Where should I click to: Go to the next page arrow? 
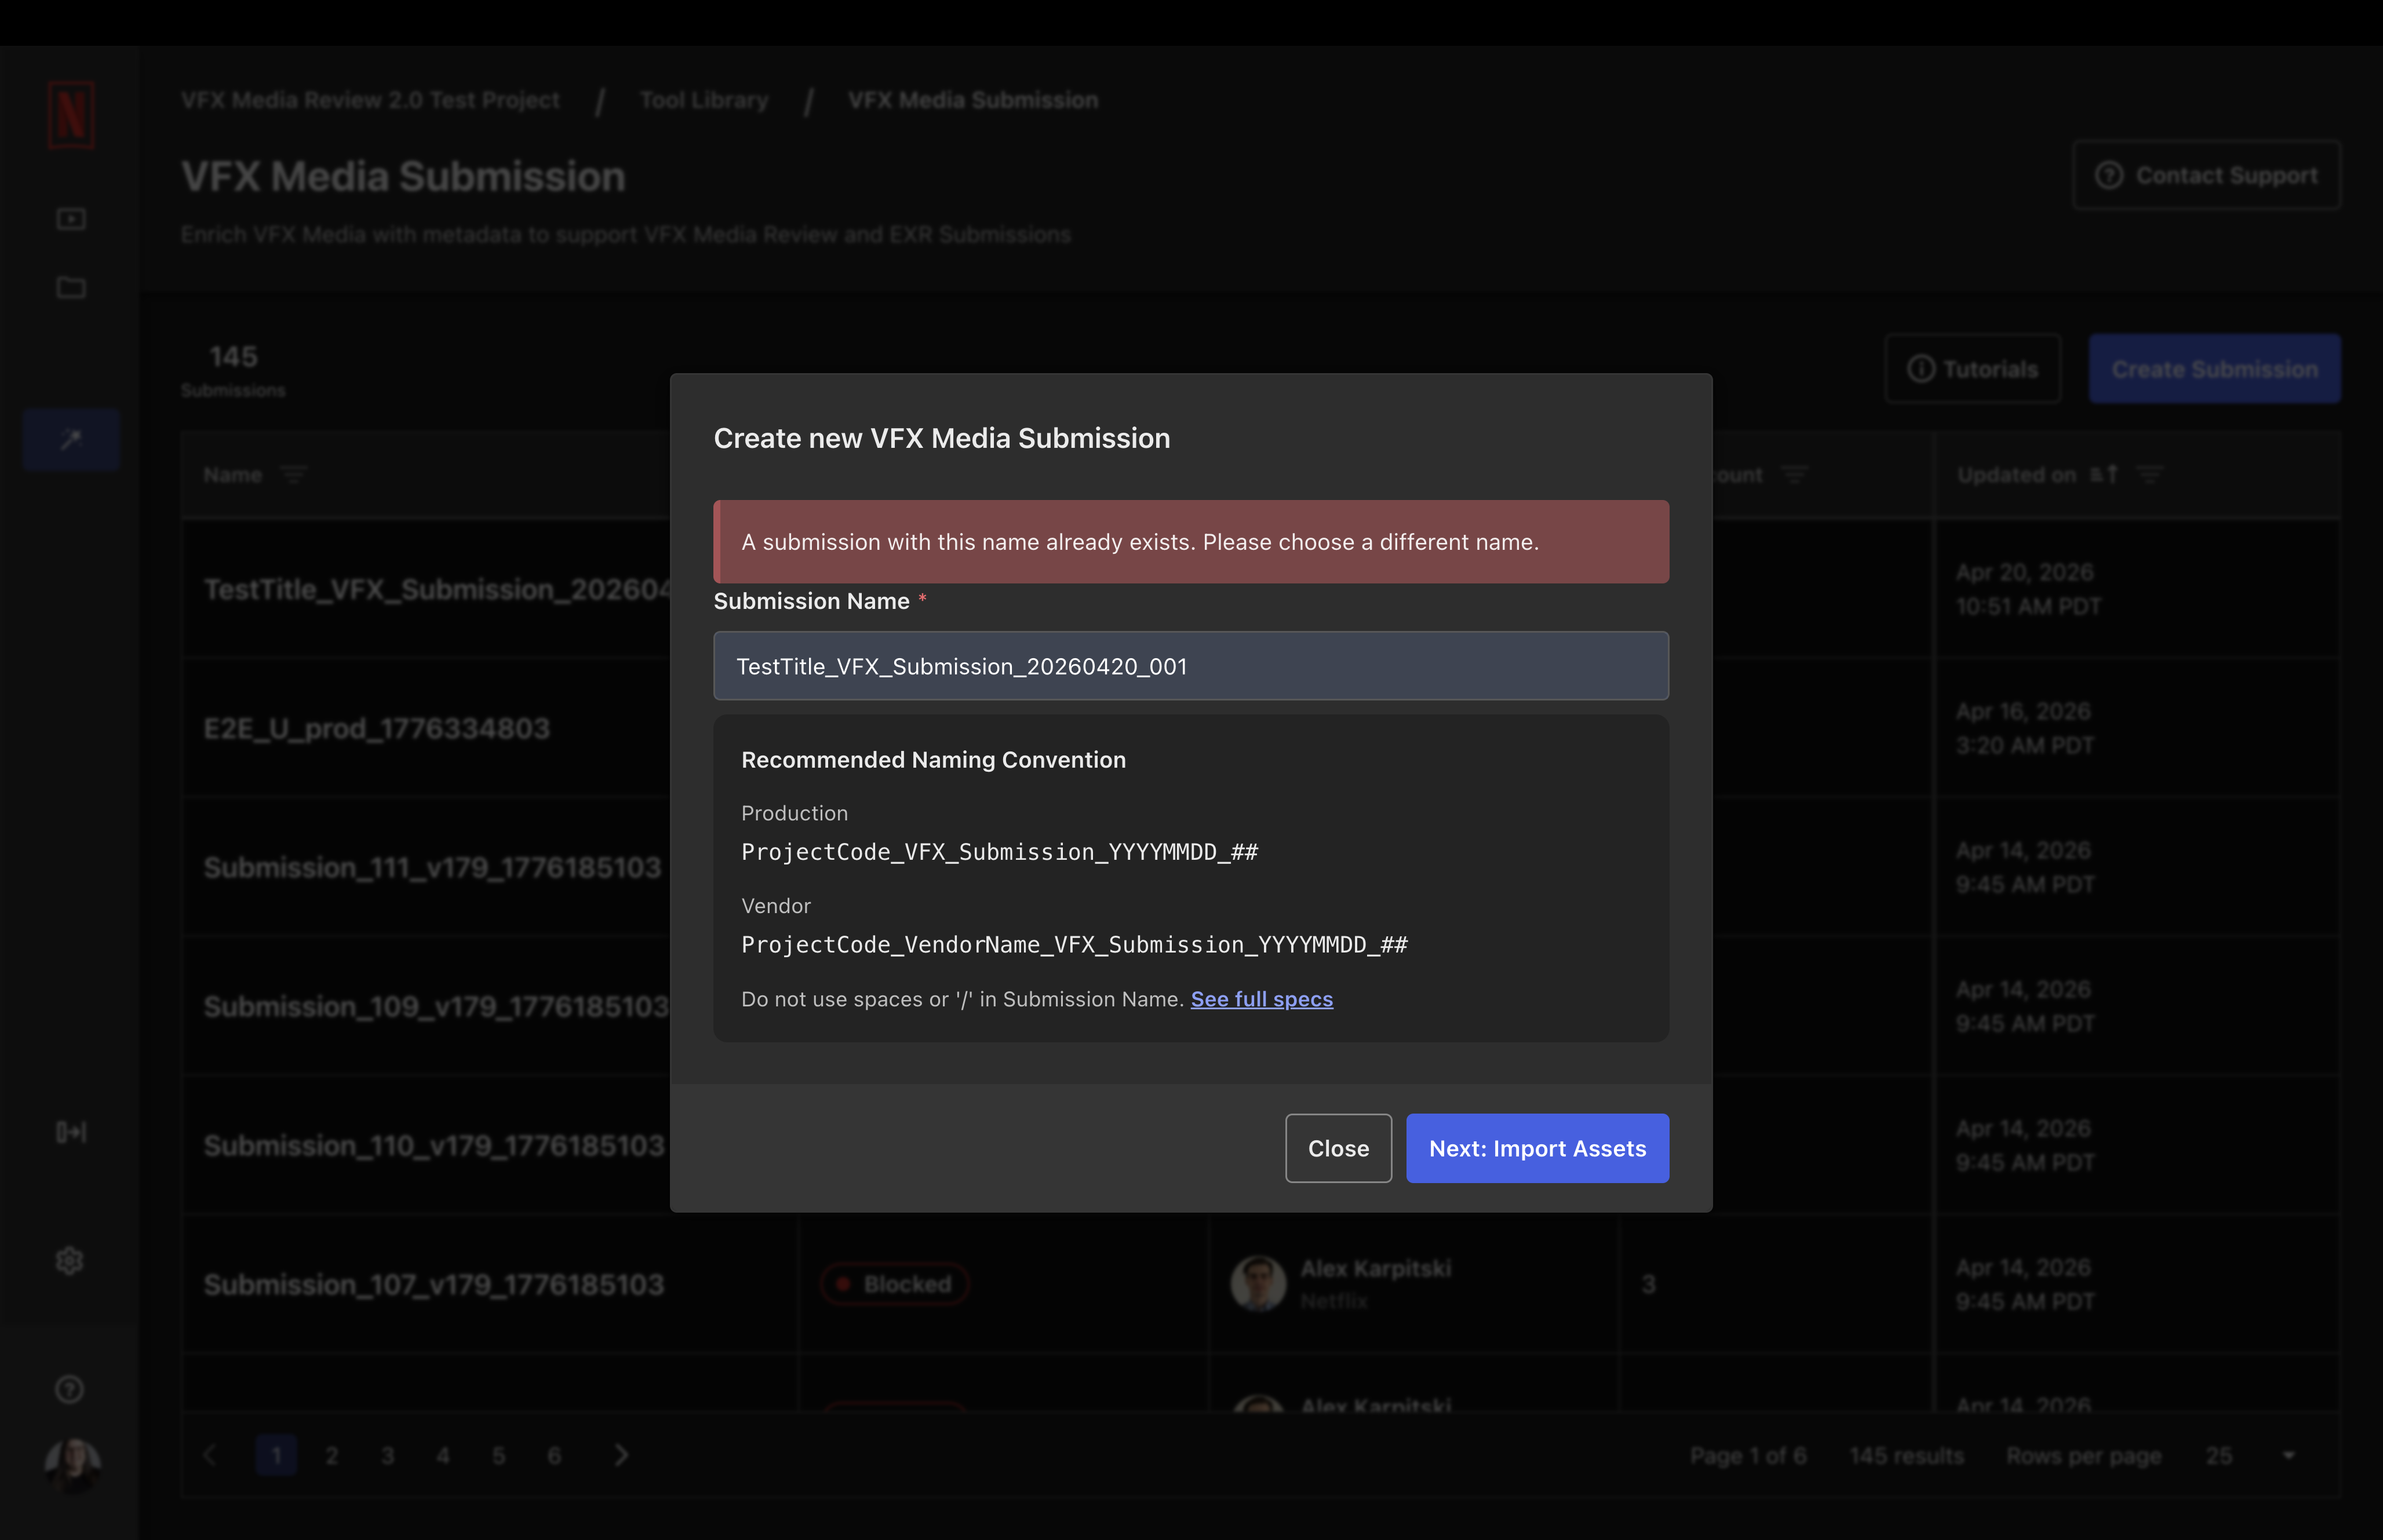click(x=621, y=1455)
